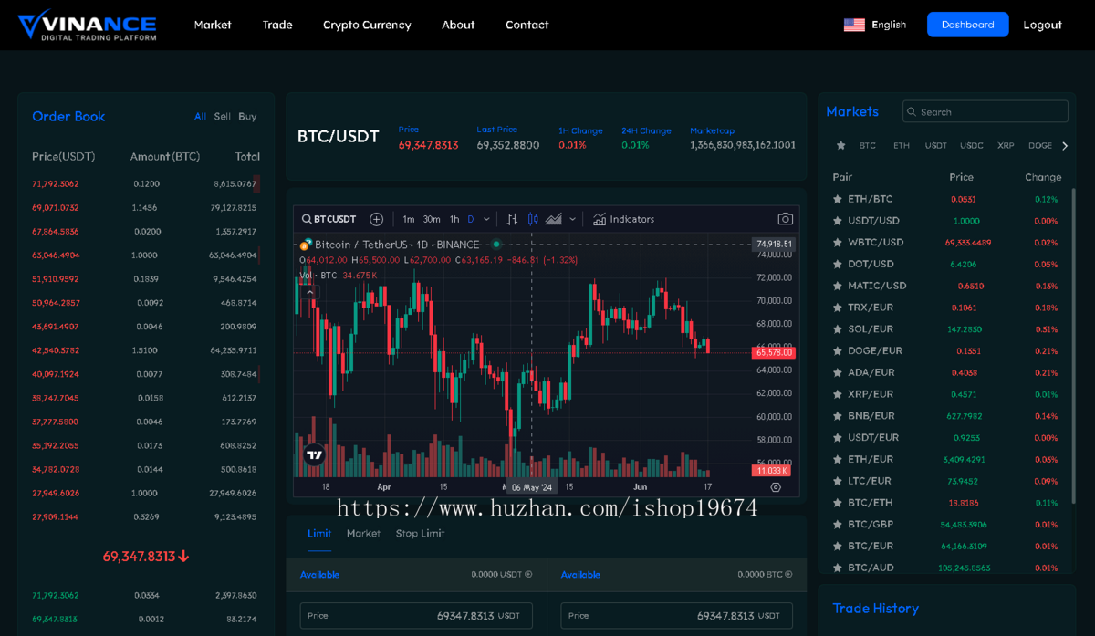1095x636 pixels.
Task: Click the buy-side Price input field
Action: click(x=416, y=616)
